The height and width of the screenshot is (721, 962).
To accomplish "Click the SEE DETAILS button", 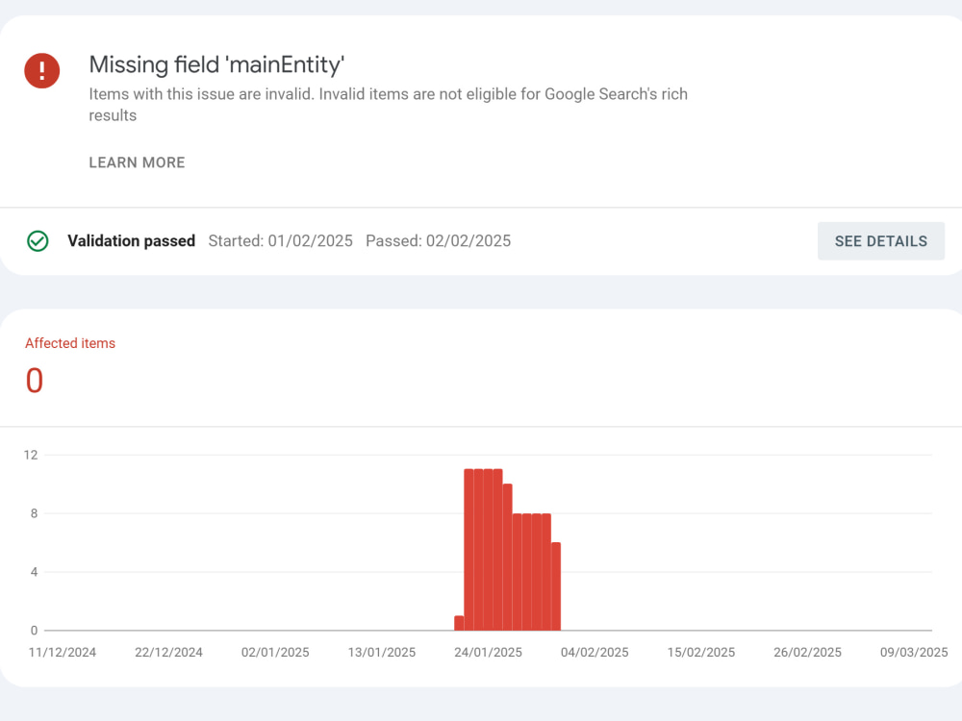I will (x=880, y=241).
